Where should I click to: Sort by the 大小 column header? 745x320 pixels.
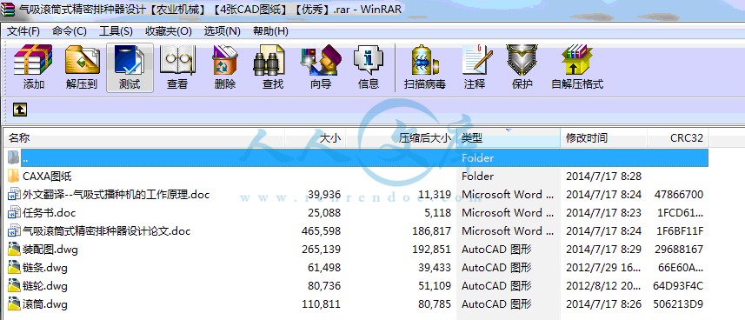(x=315, y=138)
